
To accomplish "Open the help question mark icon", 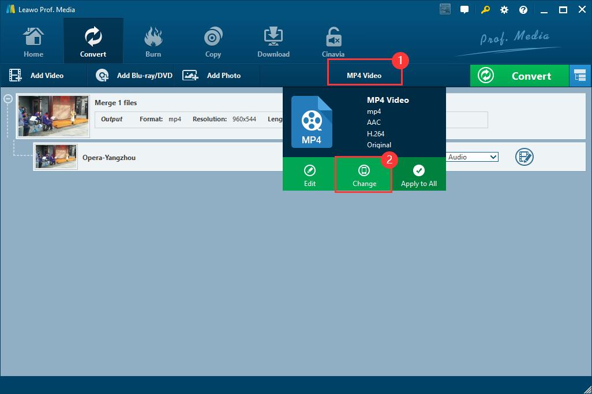I will tap(523, 10).
